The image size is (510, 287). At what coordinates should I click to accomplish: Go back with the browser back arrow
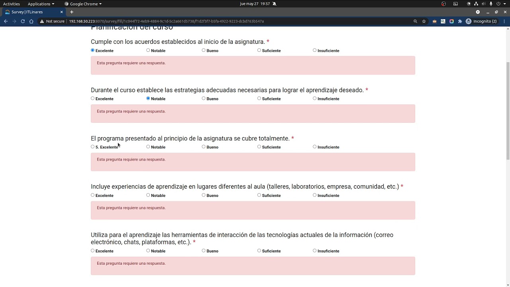[x=6, y=21]
